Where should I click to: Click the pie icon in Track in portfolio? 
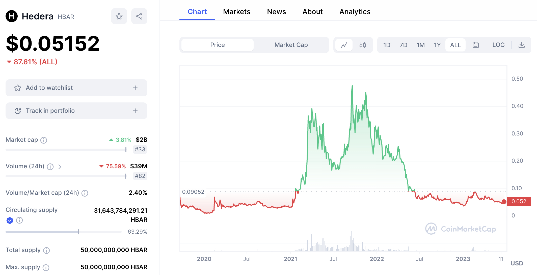point(18,111)
